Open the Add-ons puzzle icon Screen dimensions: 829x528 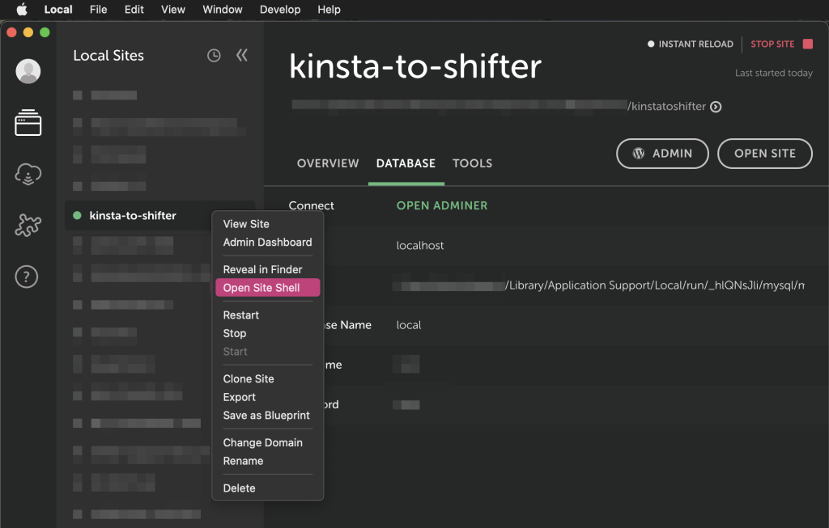tap(28, 225)
